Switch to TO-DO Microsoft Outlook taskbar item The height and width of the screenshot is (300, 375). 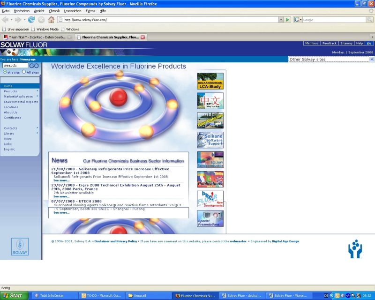click(102, 296)
